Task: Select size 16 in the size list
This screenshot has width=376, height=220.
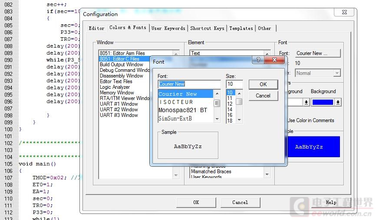Action: (x=231, y=115)
